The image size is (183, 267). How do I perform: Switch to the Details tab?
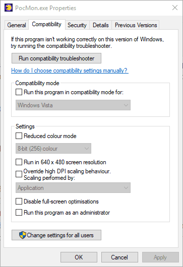100,25
